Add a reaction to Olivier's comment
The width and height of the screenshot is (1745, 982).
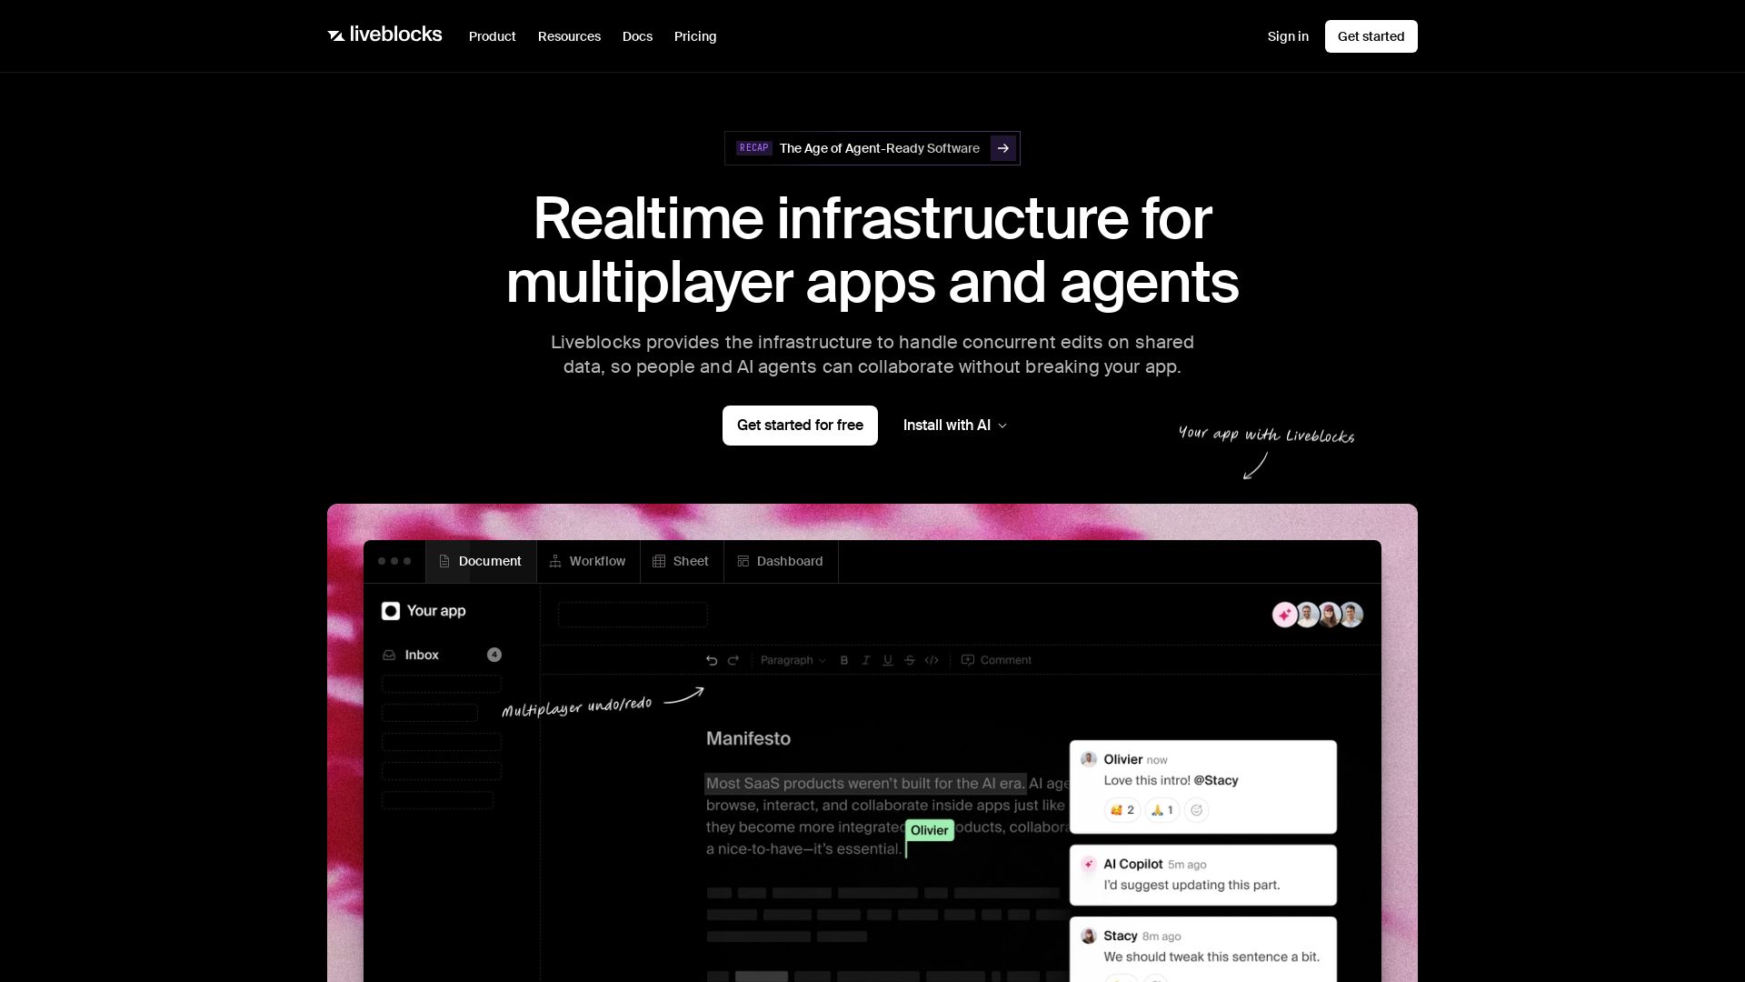tap(1197, 810)
